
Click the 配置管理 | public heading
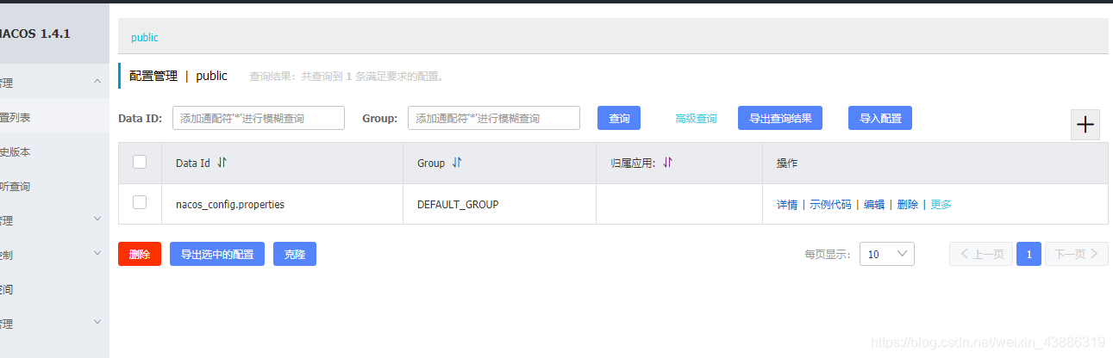coord(178,76)
